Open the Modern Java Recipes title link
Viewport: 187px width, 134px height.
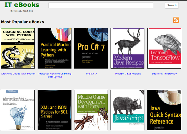(x=128, y=74)
